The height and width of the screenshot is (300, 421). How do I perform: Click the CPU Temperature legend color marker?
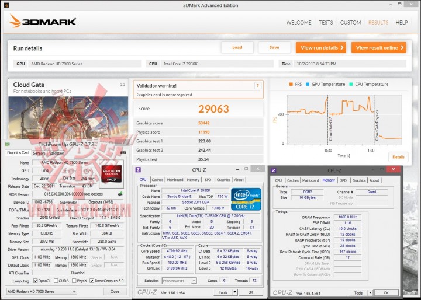[x=351, y=84]
